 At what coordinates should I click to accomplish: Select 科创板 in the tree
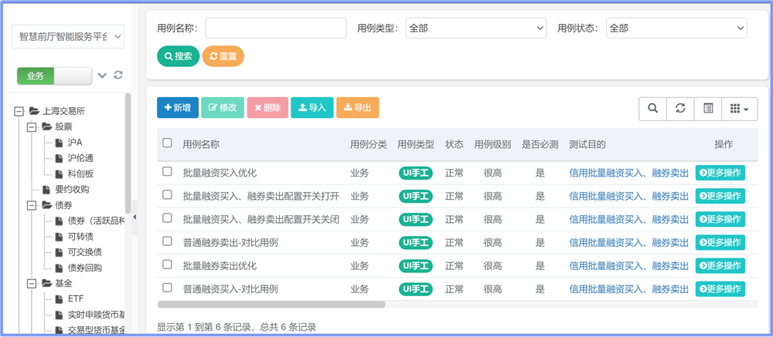coord(81,174)
